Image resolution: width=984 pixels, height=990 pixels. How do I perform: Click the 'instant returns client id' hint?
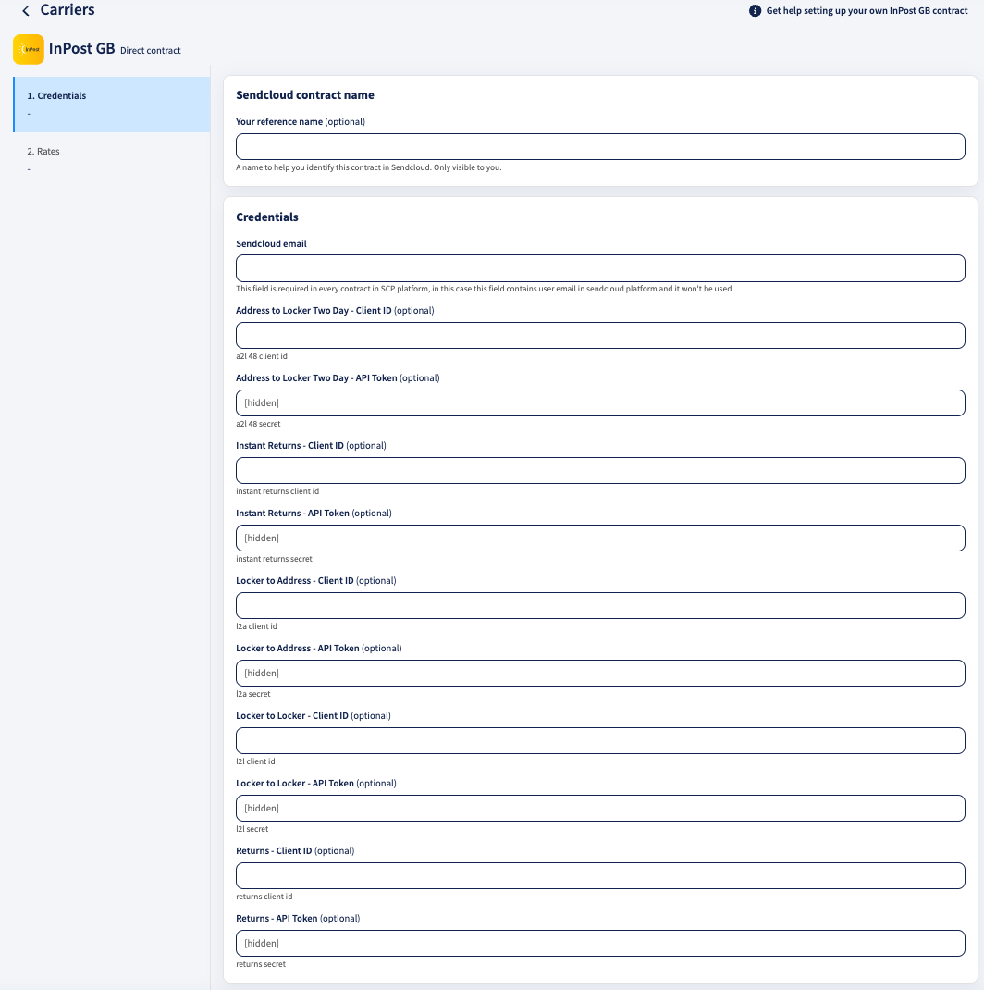pyautogui.click(x=277, y=491)
